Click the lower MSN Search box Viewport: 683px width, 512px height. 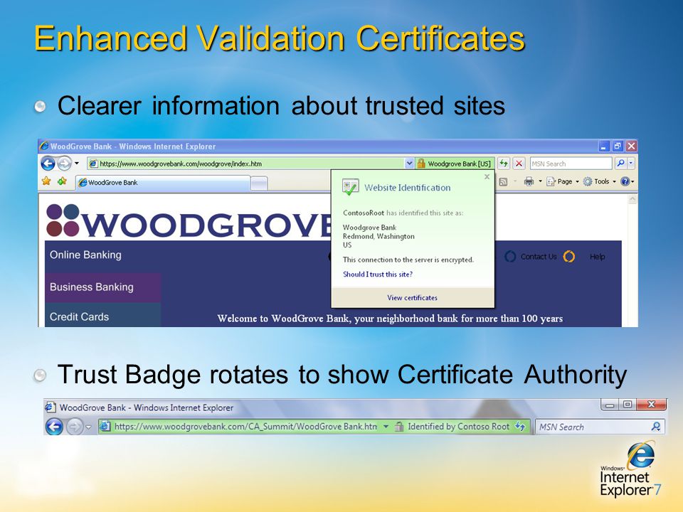592,427
